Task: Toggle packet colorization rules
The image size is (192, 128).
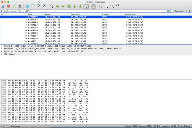Action: click(x=93, y=7)
